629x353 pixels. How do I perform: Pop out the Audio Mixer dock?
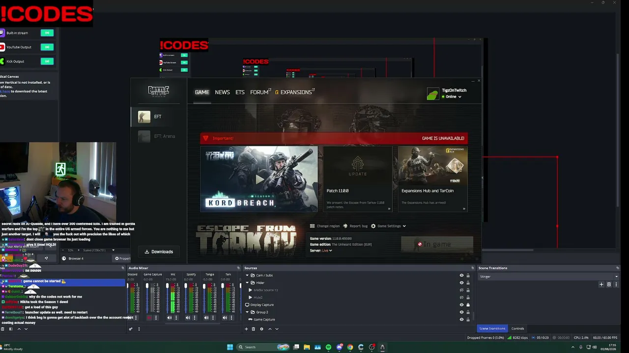[238, 268]
